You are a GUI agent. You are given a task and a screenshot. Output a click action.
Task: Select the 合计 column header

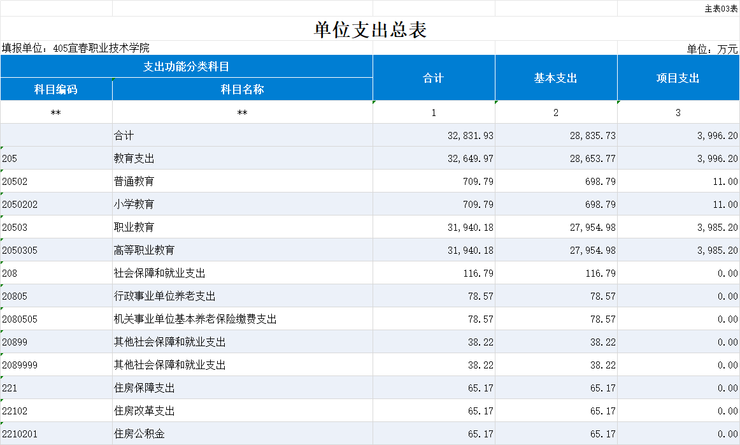[x=434, y=78]
